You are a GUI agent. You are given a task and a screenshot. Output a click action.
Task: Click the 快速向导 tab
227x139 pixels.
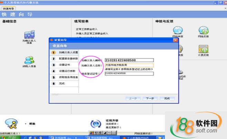(x=9, y=8)
